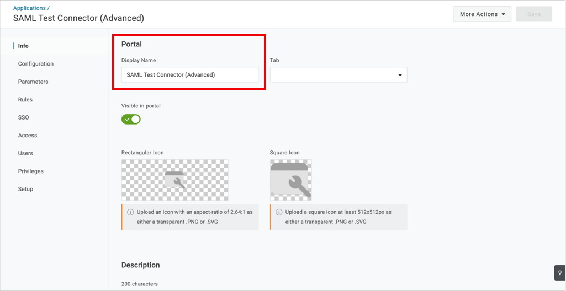Viewport: 566px width, 291px height.
Task: Click info icon in square icon hint
Action: click(x=279, y=212)
